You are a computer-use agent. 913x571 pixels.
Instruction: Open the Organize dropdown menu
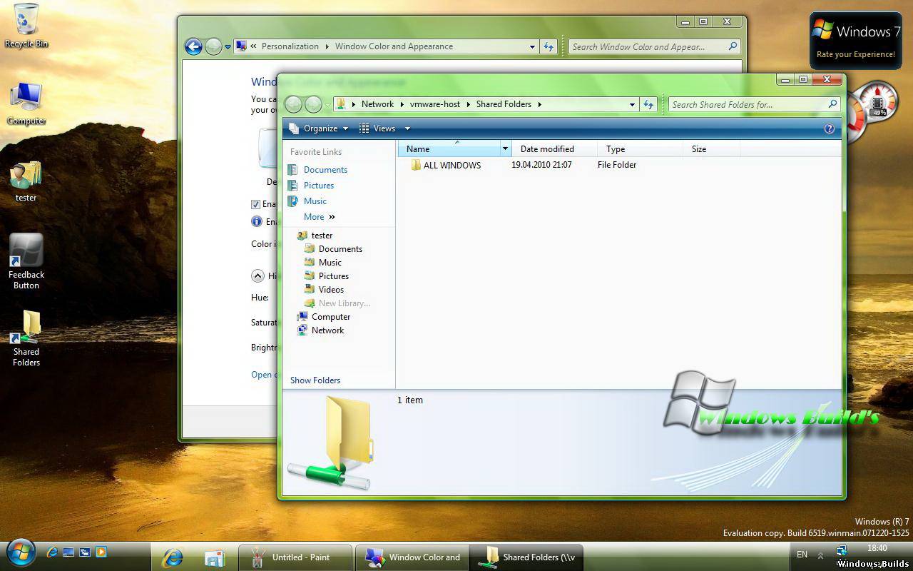tap(318, 128)
